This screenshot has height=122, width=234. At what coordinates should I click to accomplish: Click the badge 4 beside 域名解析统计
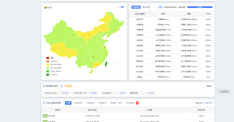click(61, 86)
